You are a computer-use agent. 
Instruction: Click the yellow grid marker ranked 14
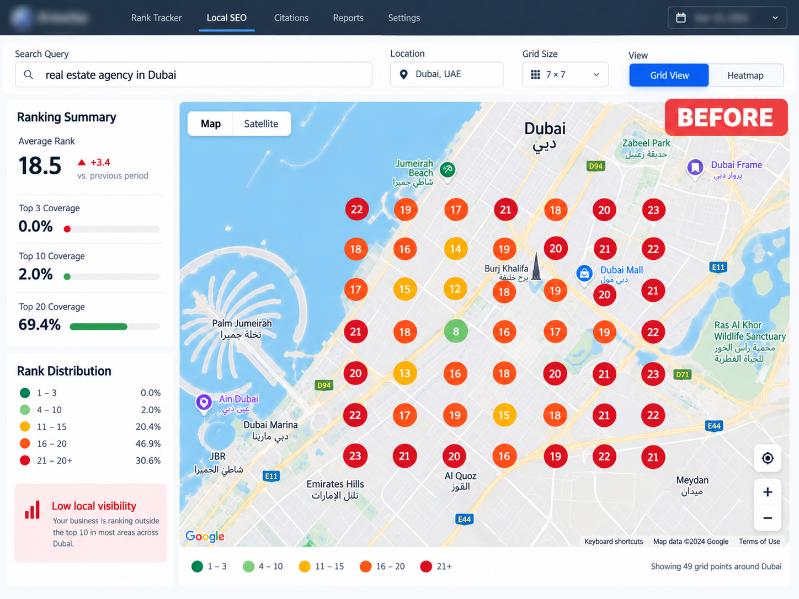click(x=455, y=249)
